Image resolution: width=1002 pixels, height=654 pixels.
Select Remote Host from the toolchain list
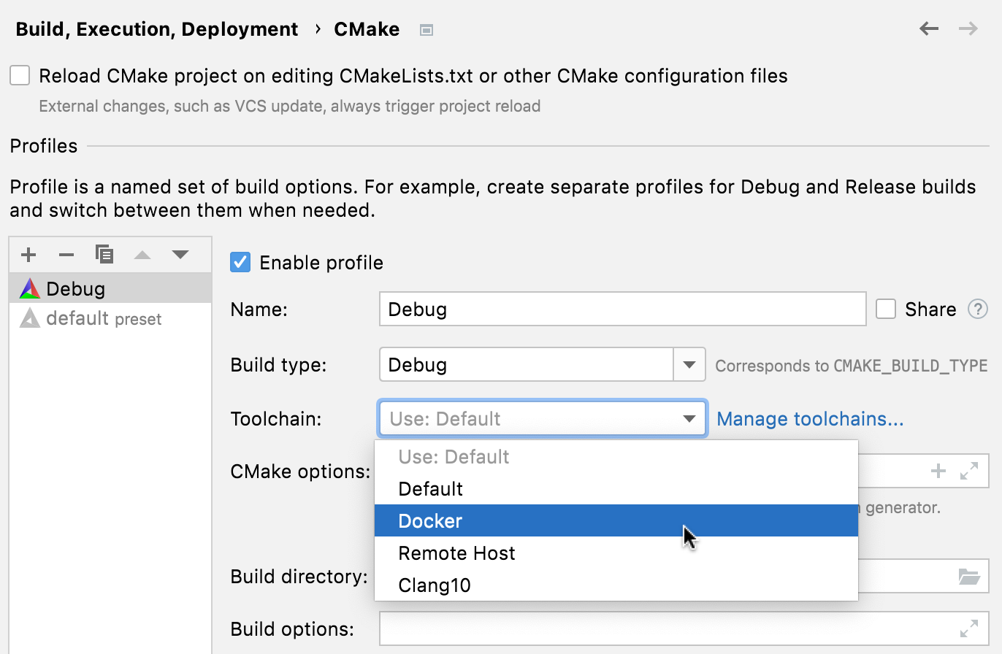point(457,553)
